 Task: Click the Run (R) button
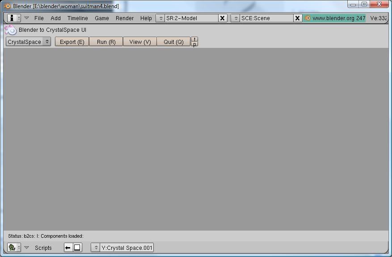click(106, 42)
